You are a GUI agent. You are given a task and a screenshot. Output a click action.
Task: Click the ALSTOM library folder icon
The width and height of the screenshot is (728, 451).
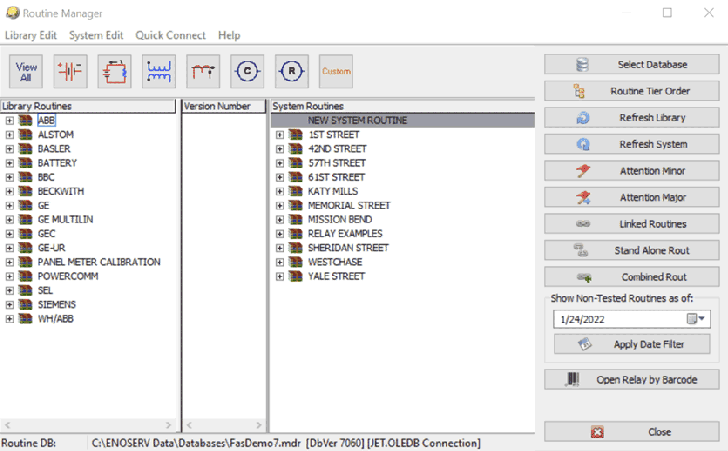coord(26,135)
